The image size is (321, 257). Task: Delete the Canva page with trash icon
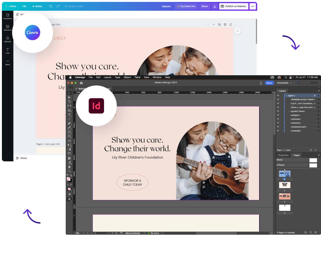(225, 25)
